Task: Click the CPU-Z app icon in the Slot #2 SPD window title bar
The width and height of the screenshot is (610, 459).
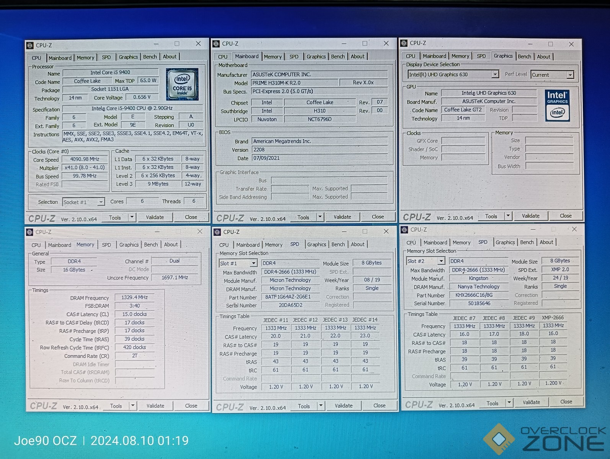Action: coord(404,230)
